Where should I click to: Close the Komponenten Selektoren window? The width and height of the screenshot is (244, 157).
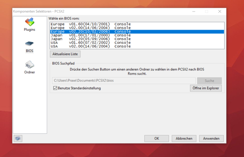coord(220,12)
